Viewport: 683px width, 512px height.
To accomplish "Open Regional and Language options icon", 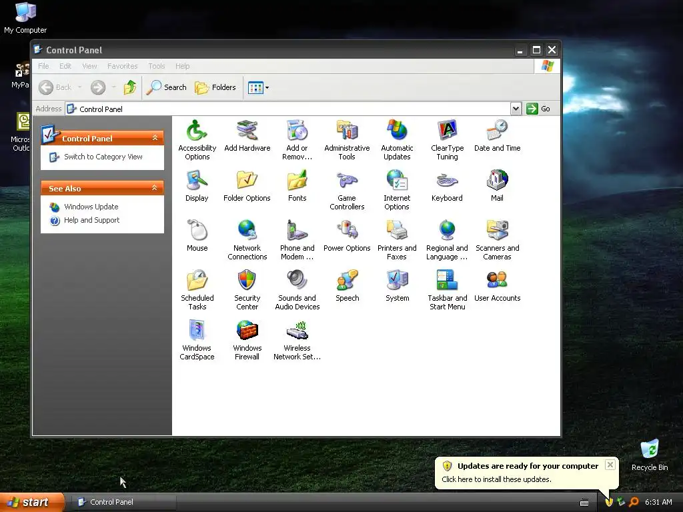I will click(447, 239).
